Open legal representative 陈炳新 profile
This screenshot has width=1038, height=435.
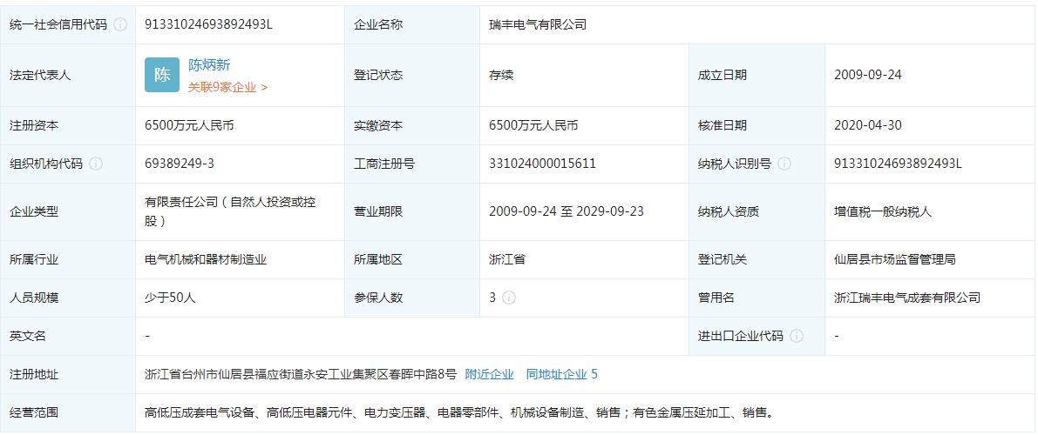point(209,65)
